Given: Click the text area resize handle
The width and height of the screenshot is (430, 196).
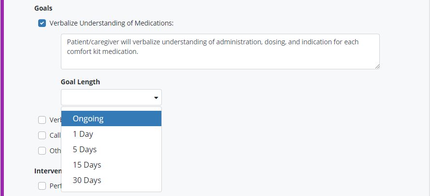Looking at the screenshot, I should point(376,66).
